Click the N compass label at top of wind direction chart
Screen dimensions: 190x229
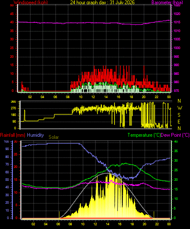[179, 101]
